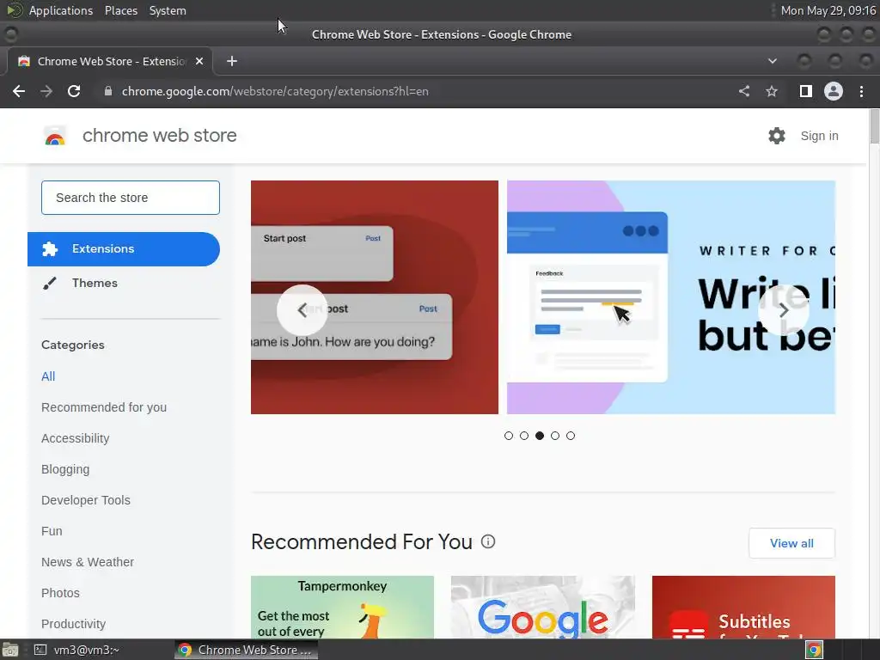Screen dimensions: 880x660
Task: Select the third carousel dot
Action: 540,436
